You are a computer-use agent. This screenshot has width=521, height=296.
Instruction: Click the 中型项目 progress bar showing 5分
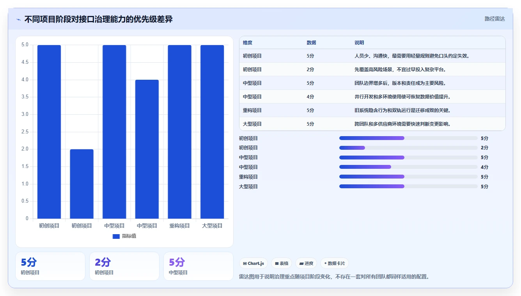tap(408, 158)
